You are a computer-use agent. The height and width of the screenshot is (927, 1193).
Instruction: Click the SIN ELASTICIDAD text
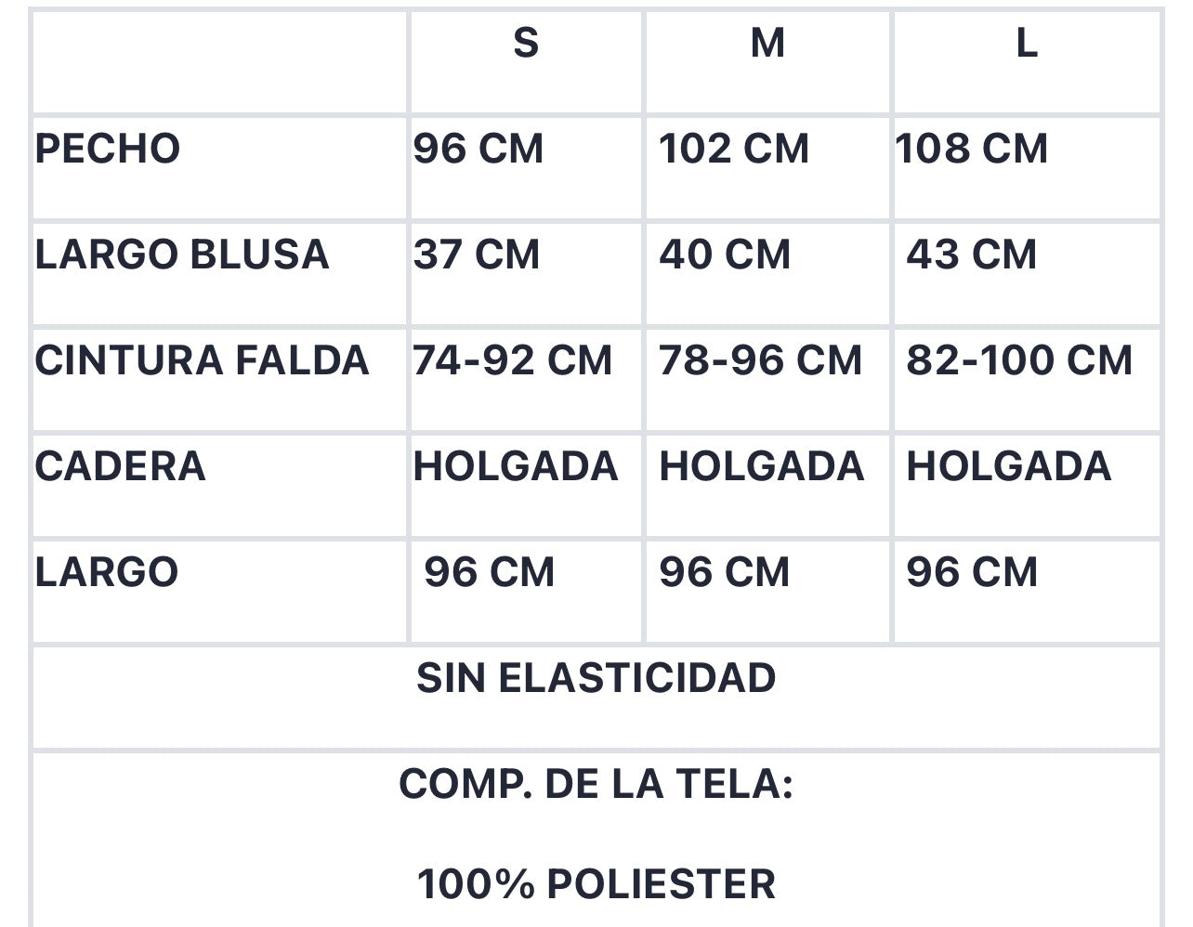click(x=596, y=678)
